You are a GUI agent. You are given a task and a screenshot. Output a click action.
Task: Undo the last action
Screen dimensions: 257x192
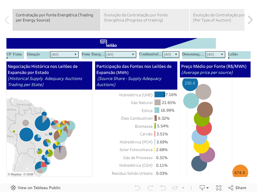137,188
